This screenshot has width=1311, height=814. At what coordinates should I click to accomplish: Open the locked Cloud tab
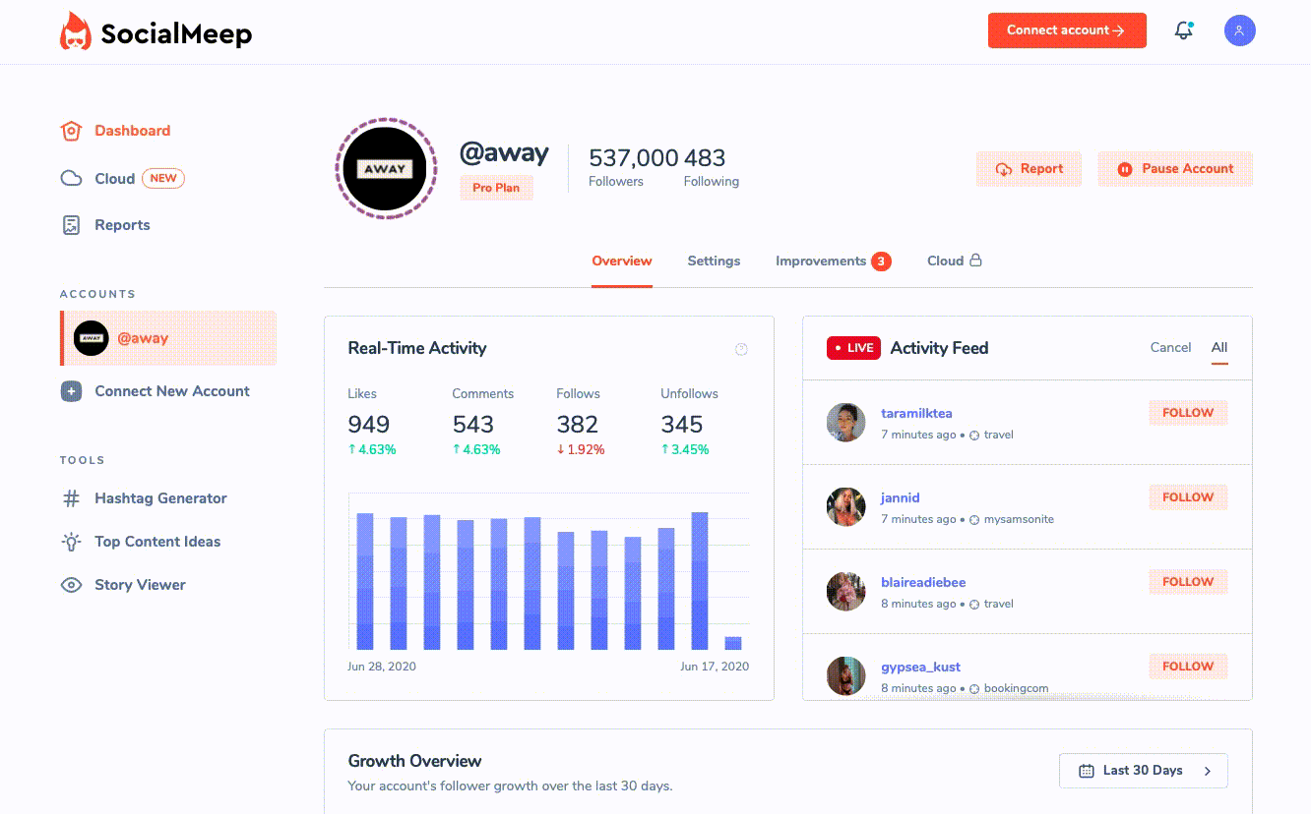point(953,261)
